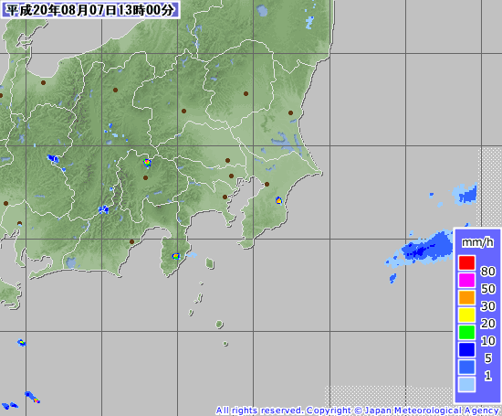Click the red 80 mm/h legend swatch
The width and height of the screenshot is (502, 416).
[x=466, y=262]
